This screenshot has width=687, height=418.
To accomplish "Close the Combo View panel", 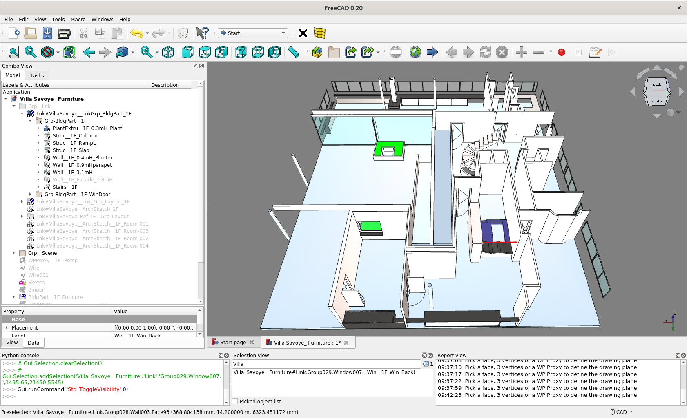I will click(x=201, y=66).
